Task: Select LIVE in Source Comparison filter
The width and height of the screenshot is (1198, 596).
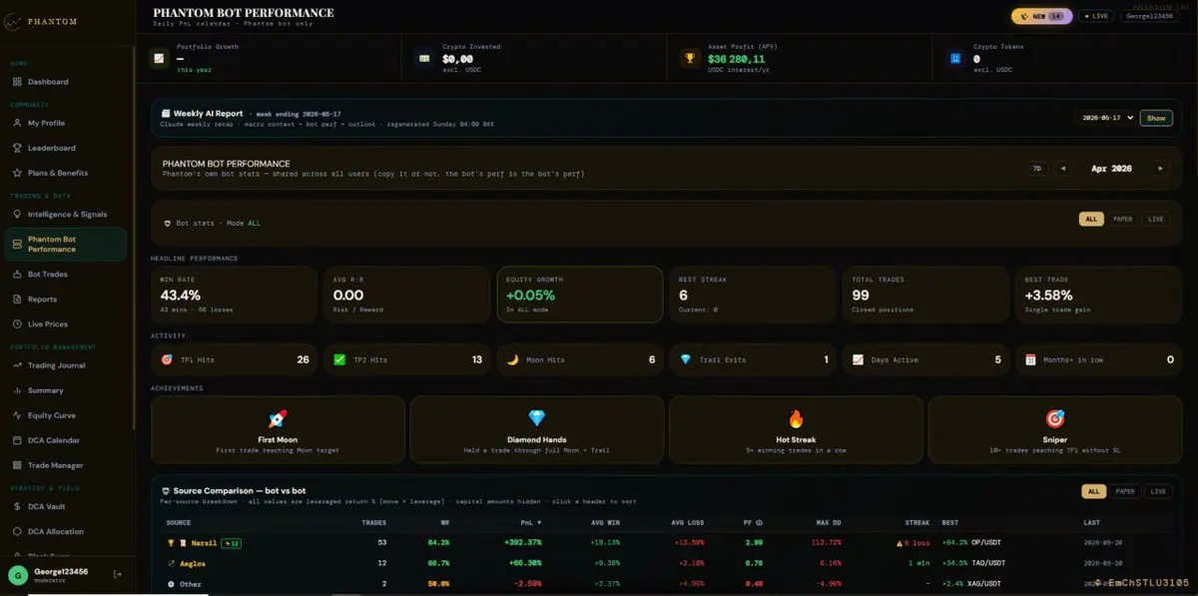Action: click(x=1158, y=491)
